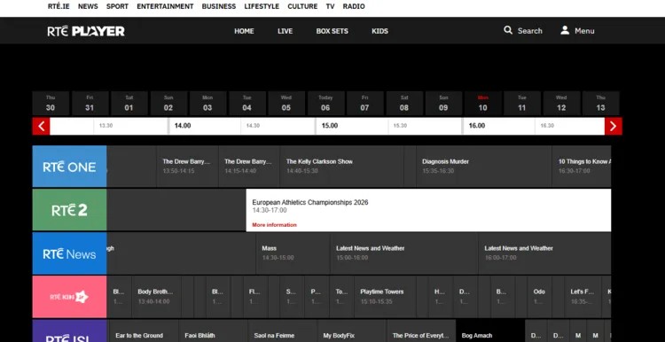Click the 16.00 time marker

pyautogui.click(x=477, y=126)
